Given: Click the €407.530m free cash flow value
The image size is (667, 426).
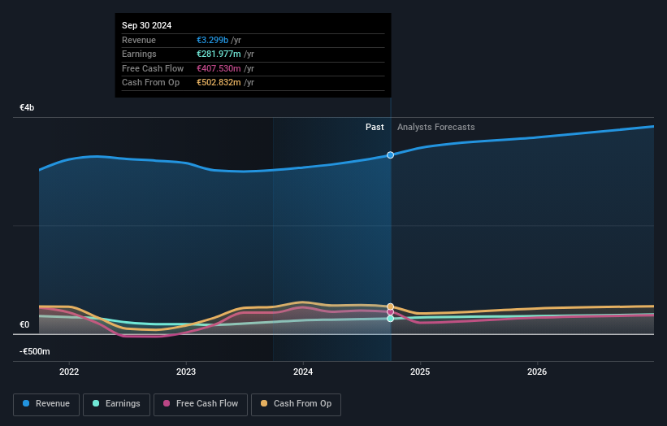Looking at the screenshot, I should [219, 68].
